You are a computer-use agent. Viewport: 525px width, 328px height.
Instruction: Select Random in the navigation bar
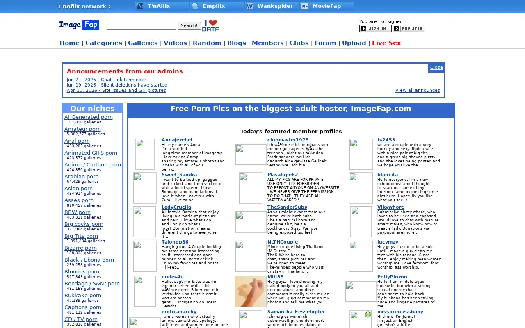click(207, 43)
